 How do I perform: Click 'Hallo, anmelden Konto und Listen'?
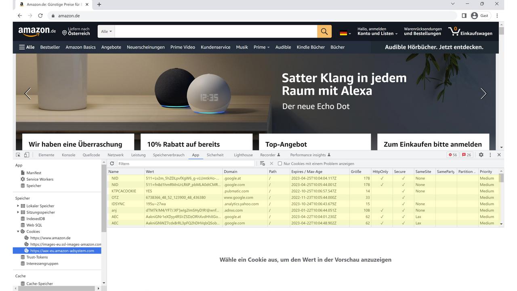(375, 31)
